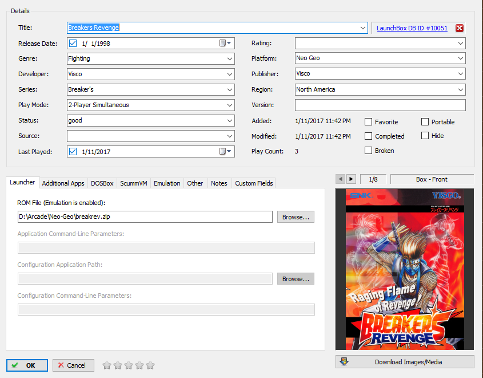483x378 pixels.
Task: Set rating to three stars
Action: click(129, 365)
